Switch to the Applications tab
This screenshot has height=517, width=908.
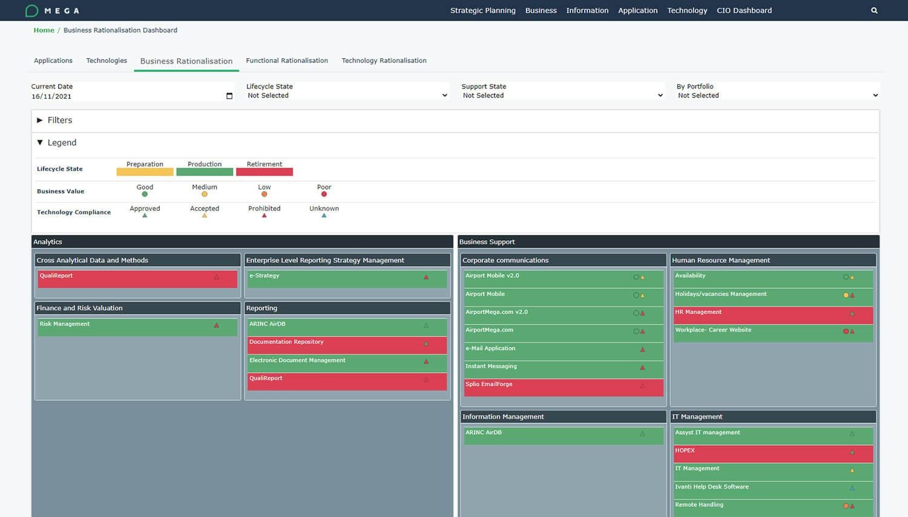(x=53, y=61)
